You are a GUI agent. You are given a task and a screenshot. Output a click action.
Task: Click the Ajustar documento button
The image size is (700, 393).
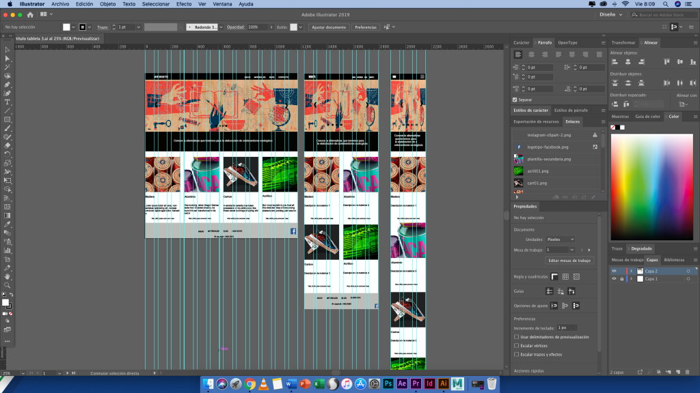click(329, 27)
